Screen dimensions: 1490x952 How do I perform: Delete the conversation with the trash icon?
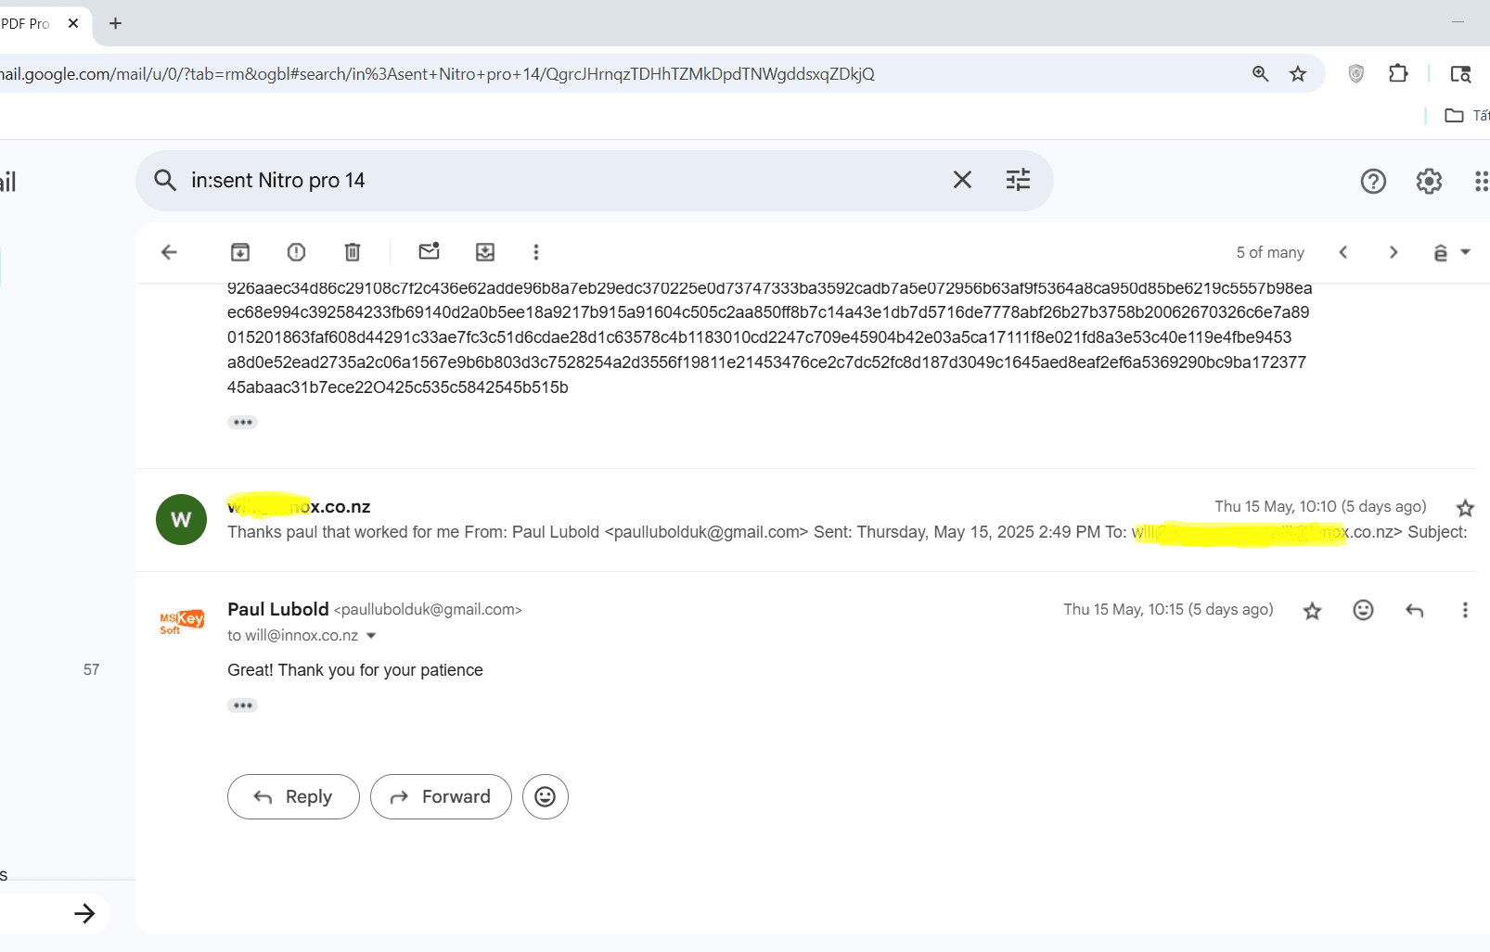353,252
